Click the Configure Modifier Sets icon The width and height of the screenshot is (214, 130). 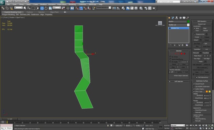point(187,45)
